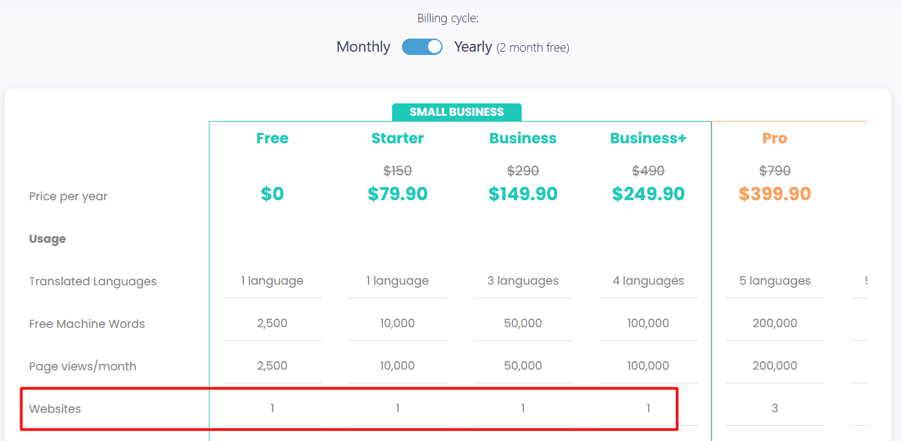Open the Starter plan heading

(x=397, y=138)
